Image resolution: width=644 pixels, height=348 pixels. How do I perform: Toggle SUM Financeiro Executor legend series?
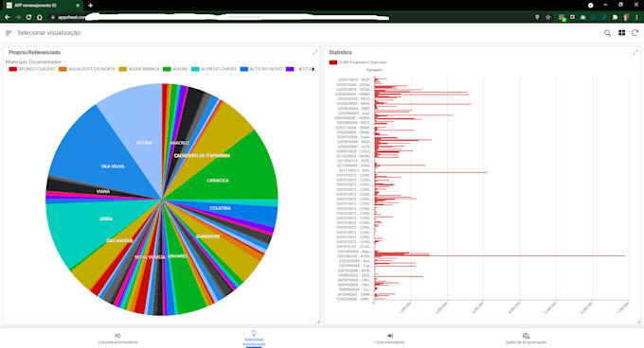pyautogui.click(x=358, y=62)
